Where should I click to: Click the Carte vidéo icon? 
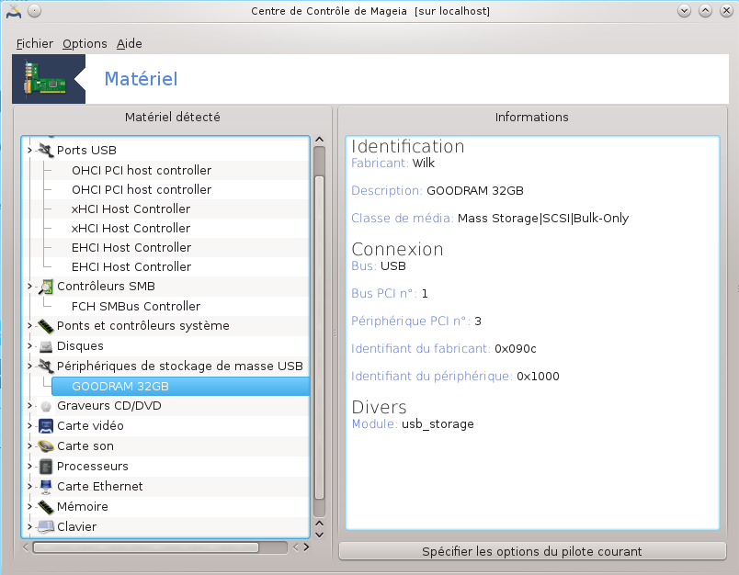pyautogui.click(x=46, y=426)
